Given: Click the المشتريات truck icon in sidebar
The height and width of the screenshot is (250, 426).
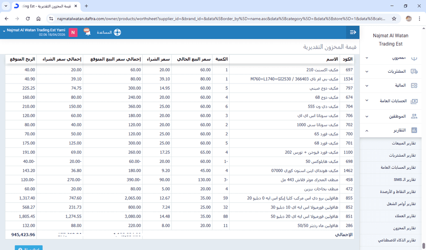Looking at the screenshot, I should (x=414, y=71).
